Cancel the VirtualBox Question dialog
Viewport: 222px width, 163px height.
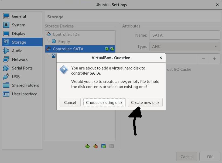(70, 102)
